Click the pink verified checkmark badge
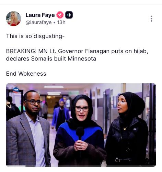Screen dimensions: 162x172 point(60,15)
